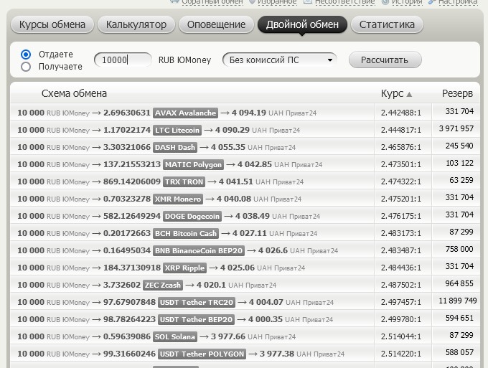Click the USDT Tether BEP20 tag

click(196, 319)
